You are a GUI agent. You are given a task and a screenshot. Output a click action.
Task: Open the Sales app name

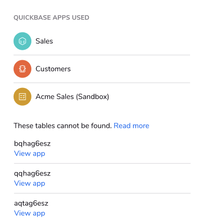click(x=44, y=41)
